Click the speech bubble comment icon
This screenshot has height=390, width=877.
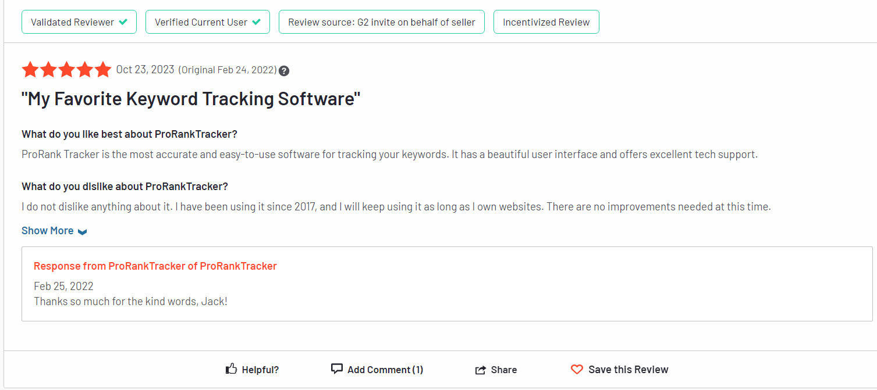pos(336,369)
